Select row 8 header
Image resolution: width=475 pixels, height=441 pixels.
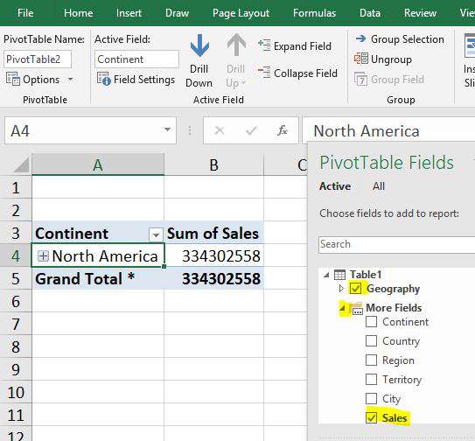pos(16,346)
